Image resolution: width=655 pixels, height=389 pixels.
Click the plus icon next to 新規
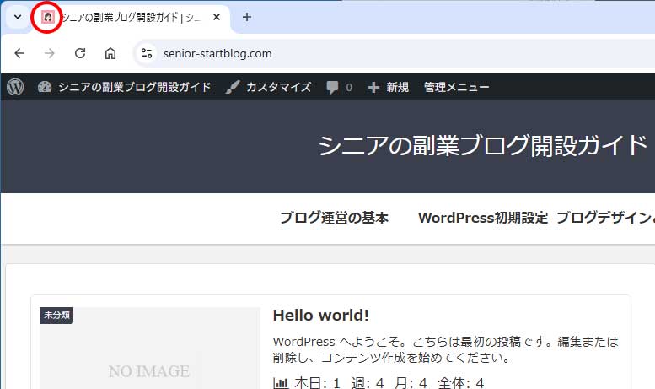pos(373,88)
